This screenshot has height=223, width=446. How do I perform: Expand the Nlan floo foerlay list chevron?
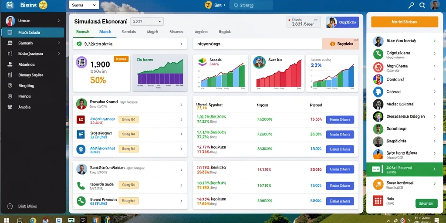[x=434, y=41]
